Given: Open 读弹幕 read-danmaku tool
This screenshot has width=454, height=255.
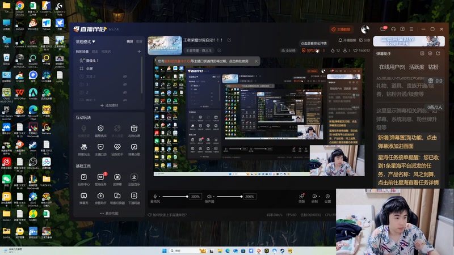Looking at the screenshot, I should (x=117, y=179).
